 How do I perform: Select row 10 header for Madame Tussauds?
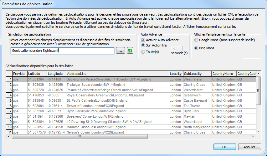click(9, 127)
